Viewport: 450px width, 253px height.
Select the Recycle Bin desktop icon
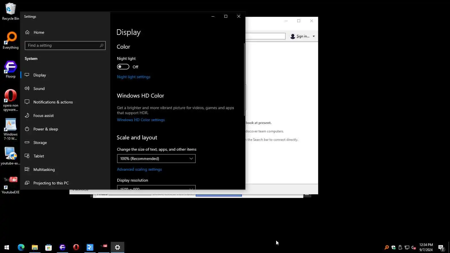click(x=11, y=12)
